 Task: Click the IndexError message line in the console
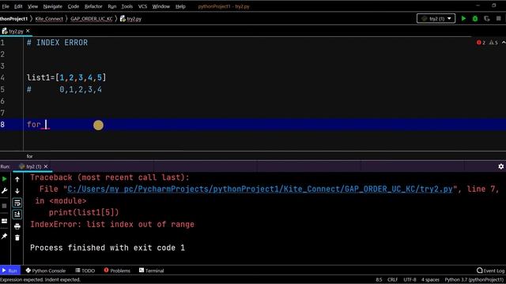[112, 224]
